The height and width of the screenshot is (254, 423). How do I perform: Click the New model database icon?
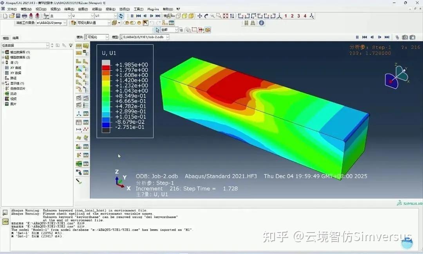coord(5,16)
